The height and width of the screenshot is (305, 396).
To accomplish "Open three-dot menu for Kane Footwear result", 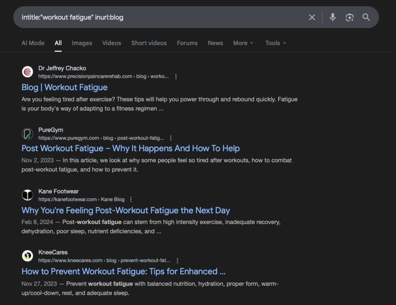I will 131,199.
